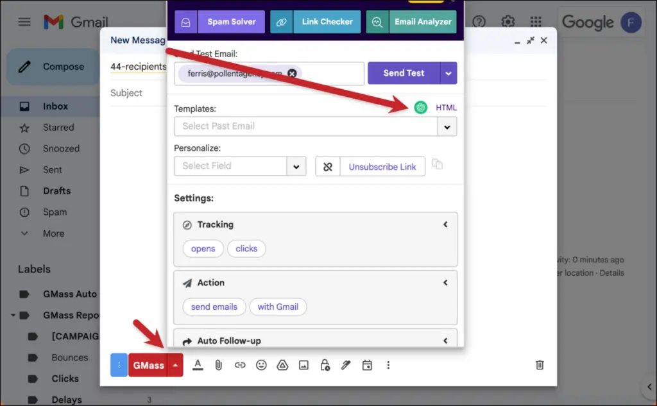Viewport: 657px width, 406px height.
Task: Expand the Select Field personalize dropdown
Action: (x=295, y=166)
